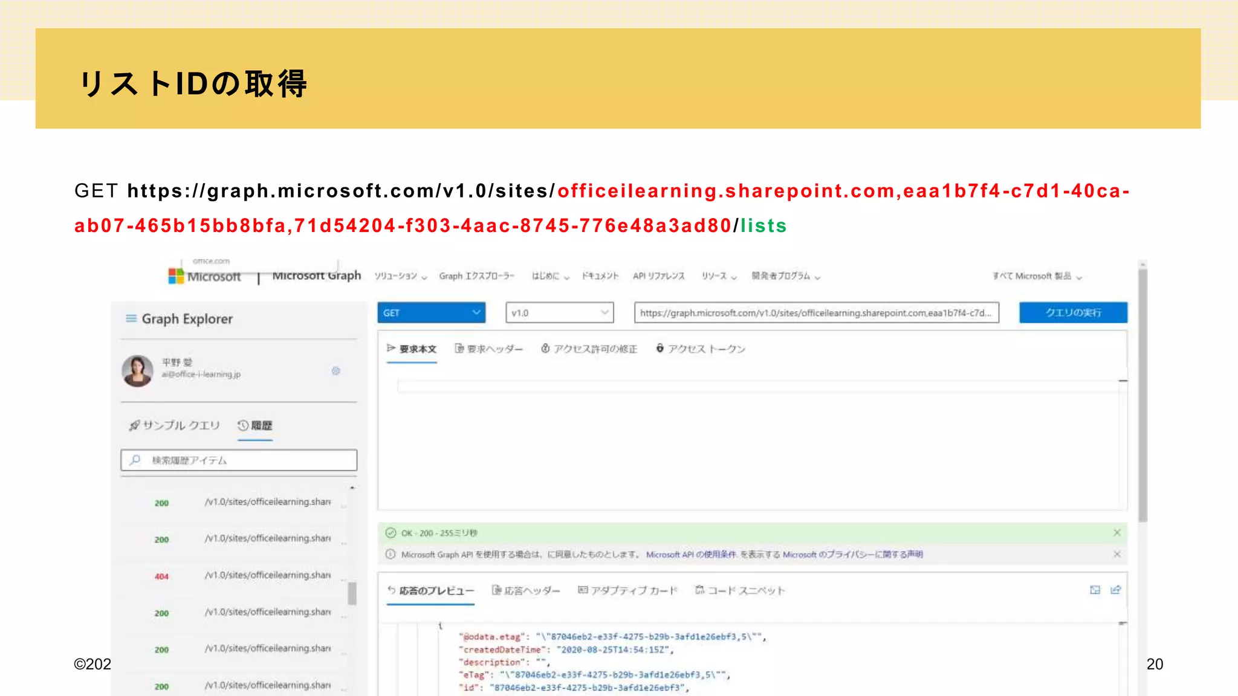The image size is (1238, 696).
Task: Open the Microsoft privacy statement link
Action: 853,554
